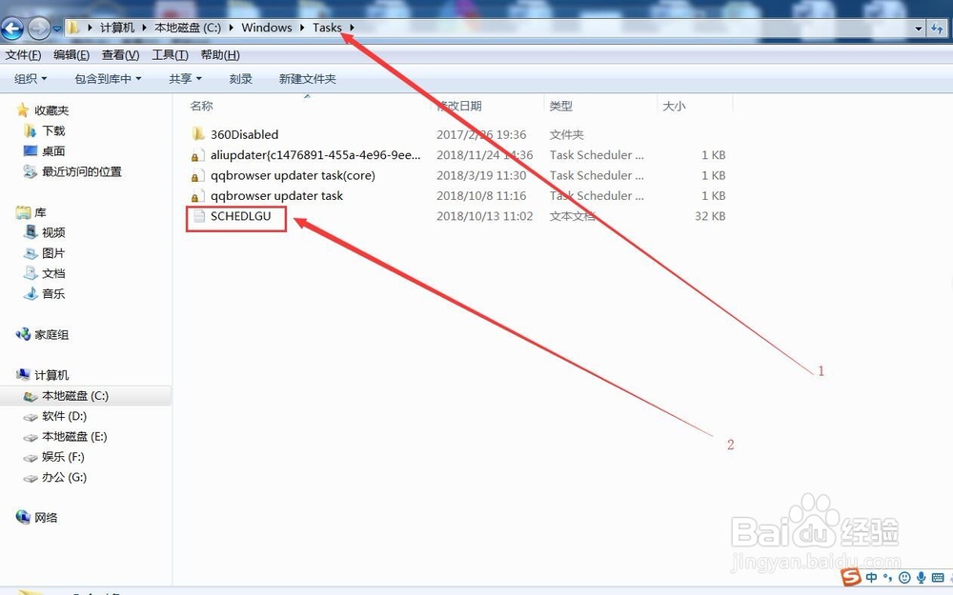
Task: Select the SCHEDLGU text file icon
Action: [199, 216]
